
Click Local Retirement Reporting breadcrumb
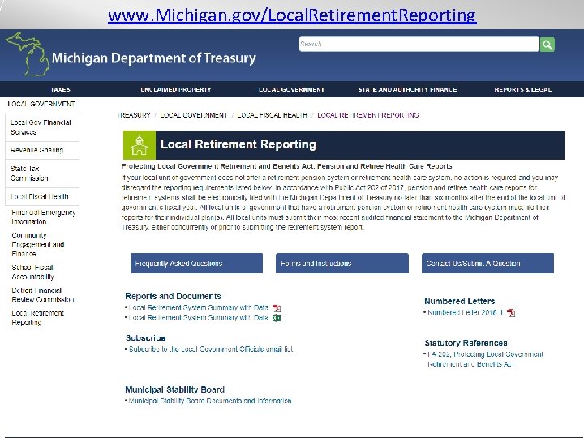click(368, 115)
